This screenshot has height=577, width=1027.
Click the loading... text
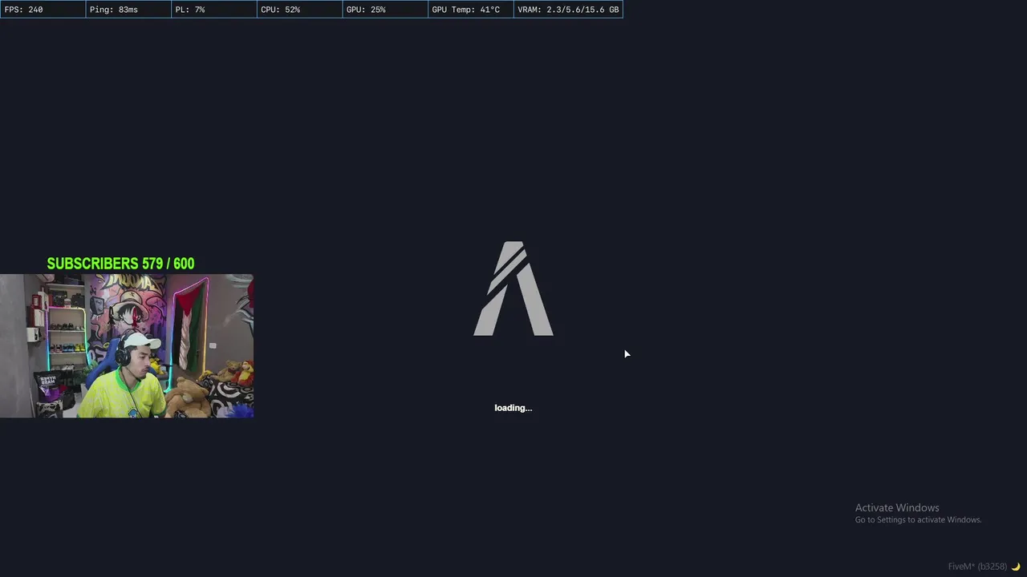pyautogui.click(x=513, y=408)
